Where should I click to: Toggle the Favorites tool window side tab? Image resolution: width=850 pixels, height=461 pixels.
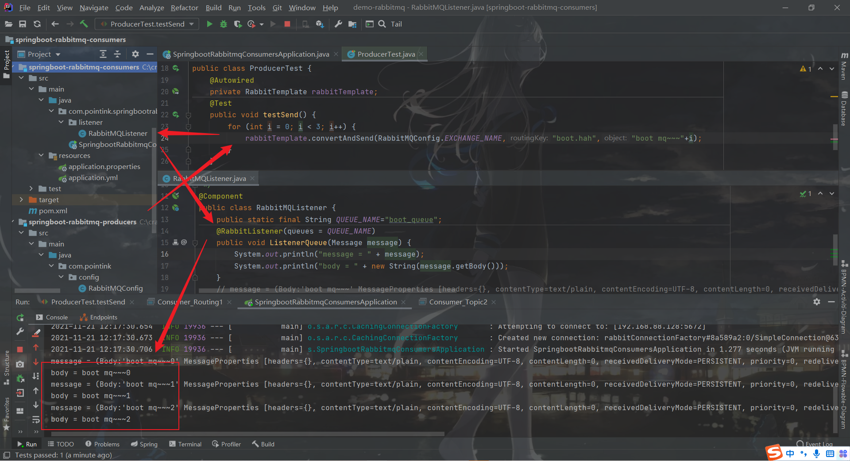[6, 414]
